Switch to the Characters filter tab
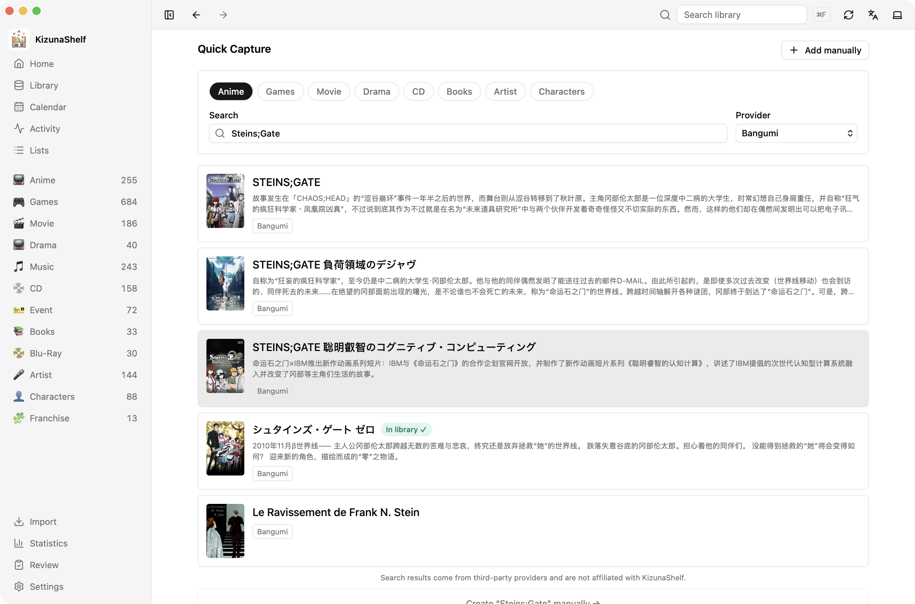 (x=562, y=91)
